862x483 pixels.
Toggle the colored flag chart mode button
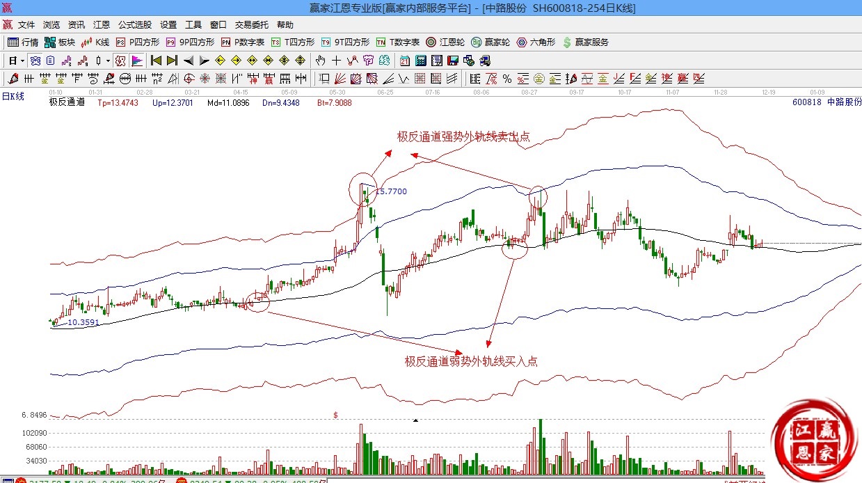[137, 61]
